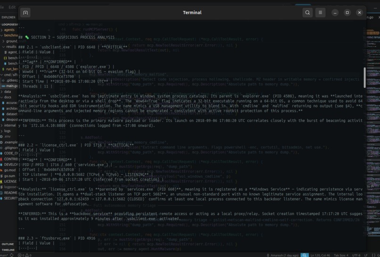Open the accurac doc file in docs
The width and height of the screenshot is (380, 257).
[11, 103]
